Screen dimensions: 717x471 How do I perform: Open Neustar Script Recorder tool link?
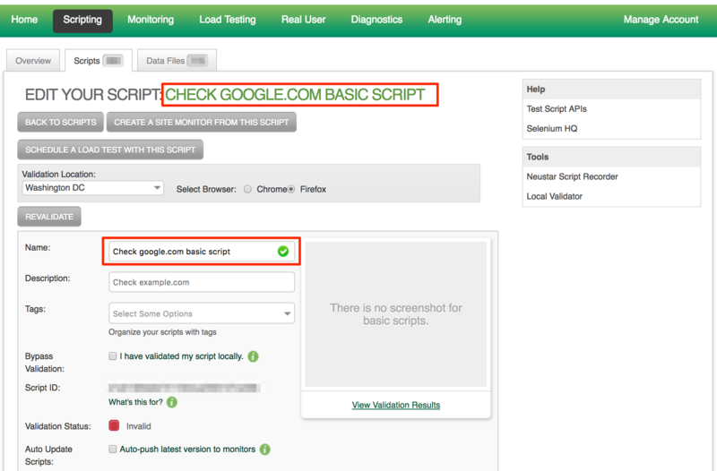[572, 176]
